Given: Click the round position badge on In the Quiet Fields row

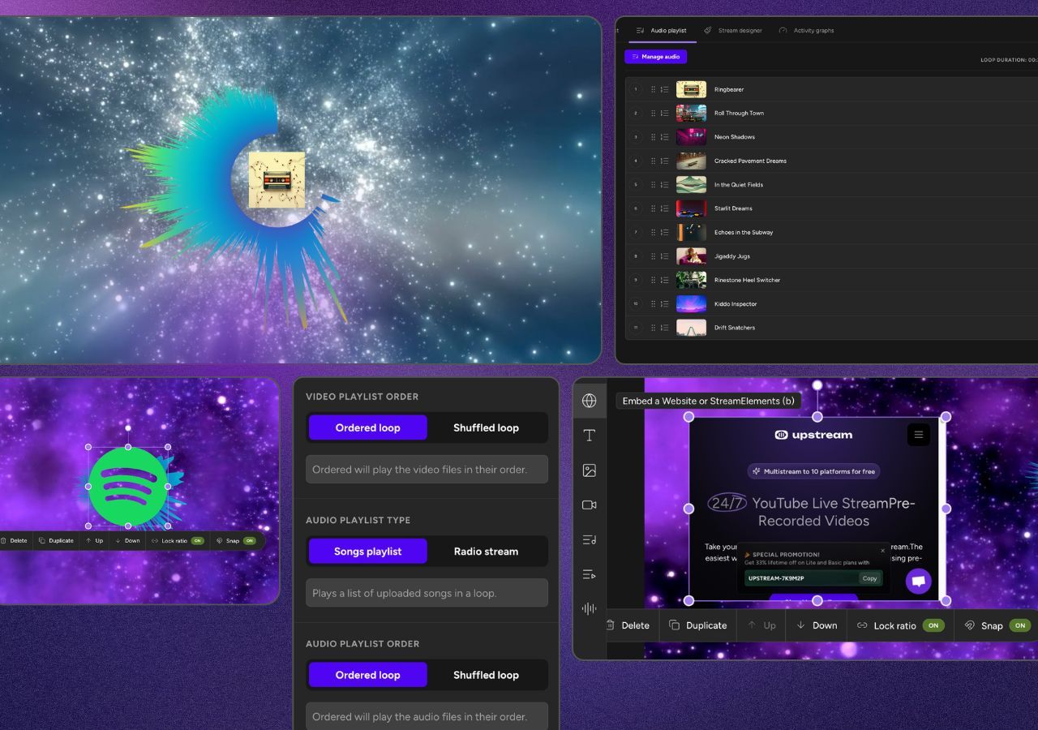Looking at the screenshot, I should (636, 185).
